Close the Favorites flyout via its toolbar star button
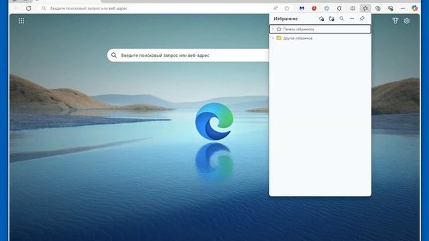This screenshot has height=241, width=429. click(365, 9)
